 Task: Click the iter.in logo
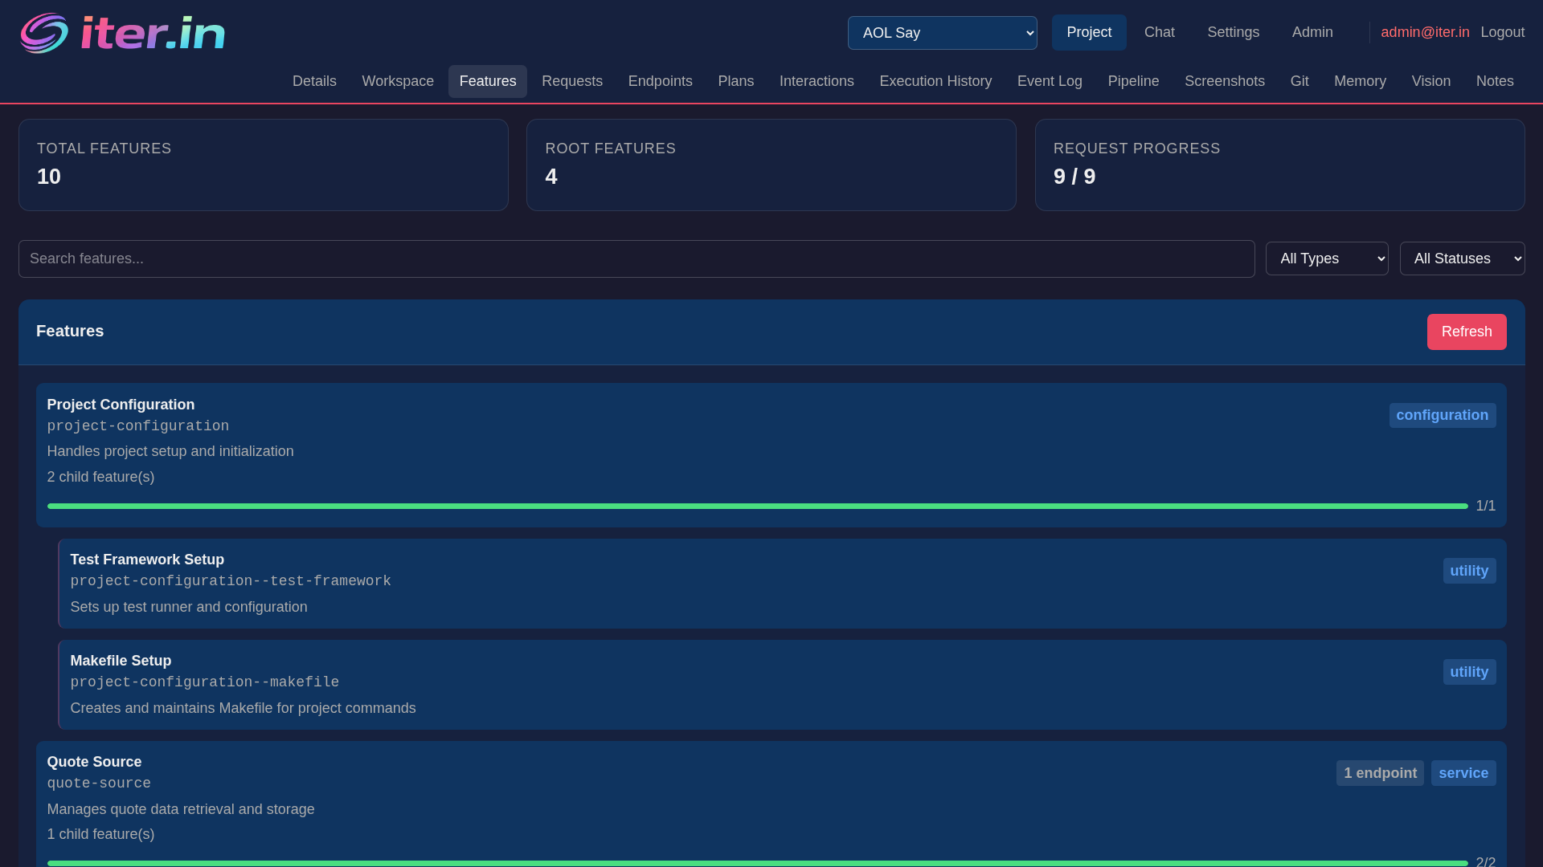121,32
